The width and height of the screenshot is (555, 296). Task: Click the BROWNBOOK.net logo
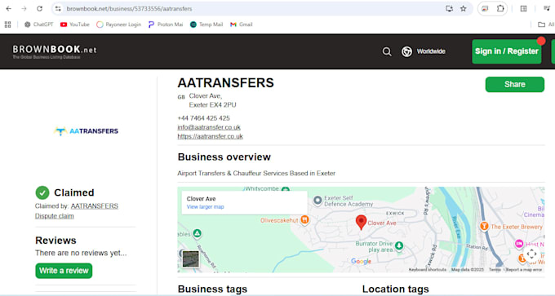54,51
